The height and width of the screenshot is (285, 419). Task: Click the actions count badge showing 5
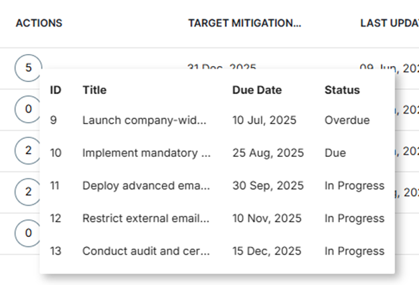click(x=28, y=67)
